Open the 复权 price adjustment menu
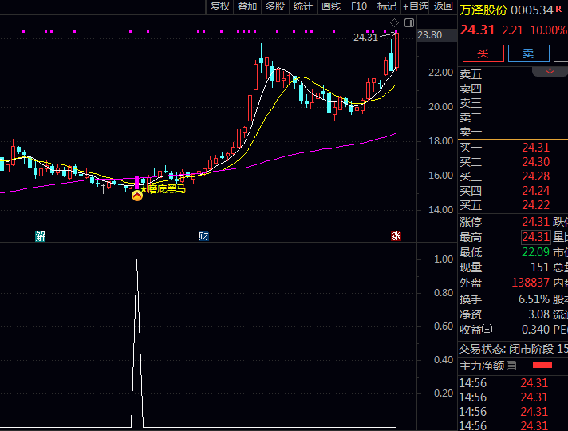The height and width of the screenshot is (431, 568). pos(220,6)
